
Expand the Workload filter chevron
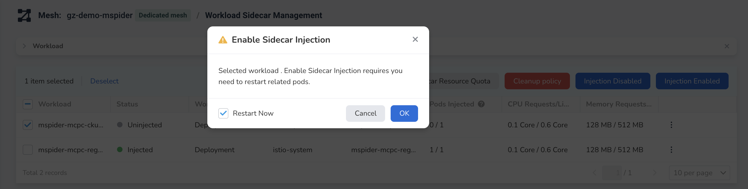(24, 46)
